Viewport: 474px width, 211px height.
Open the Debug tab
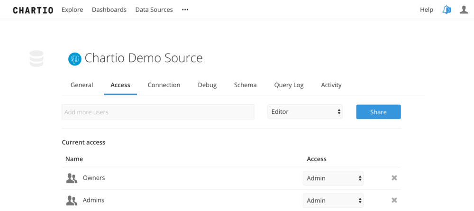(x=207, y=85)
